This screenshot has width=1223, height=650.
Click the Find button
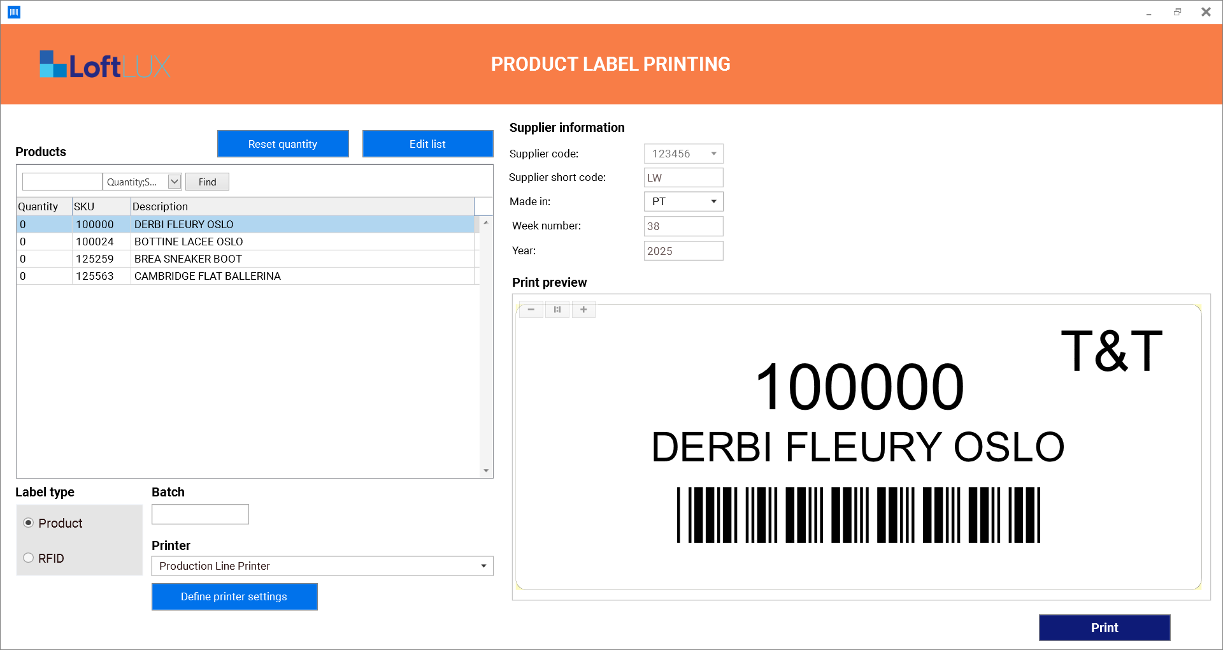tap(207, 182)
